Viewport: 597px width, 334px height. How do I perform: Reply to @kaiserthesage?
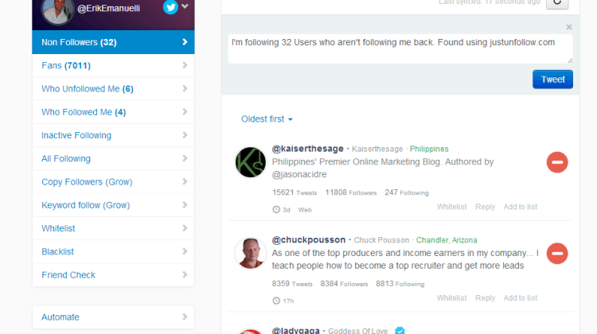[485, 207]
